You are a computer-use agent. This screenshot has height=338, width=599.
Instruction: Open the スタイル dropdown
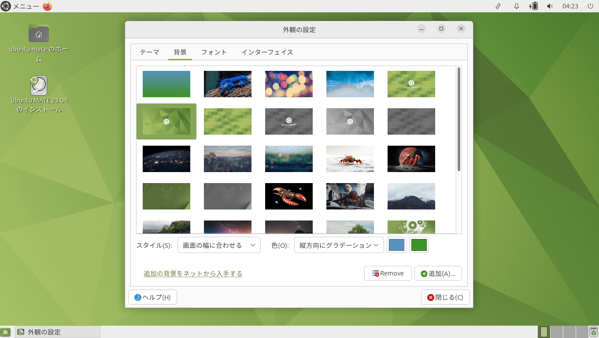click(x=219, y=245)
